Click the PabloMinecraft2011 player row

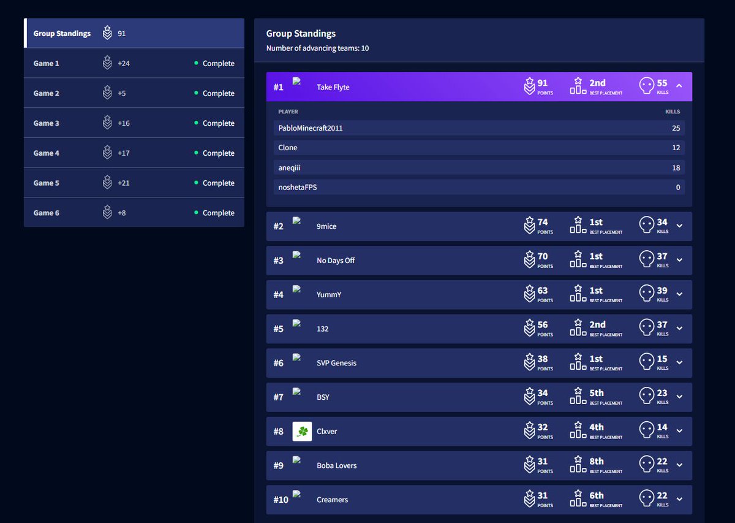tap(479, 128)
